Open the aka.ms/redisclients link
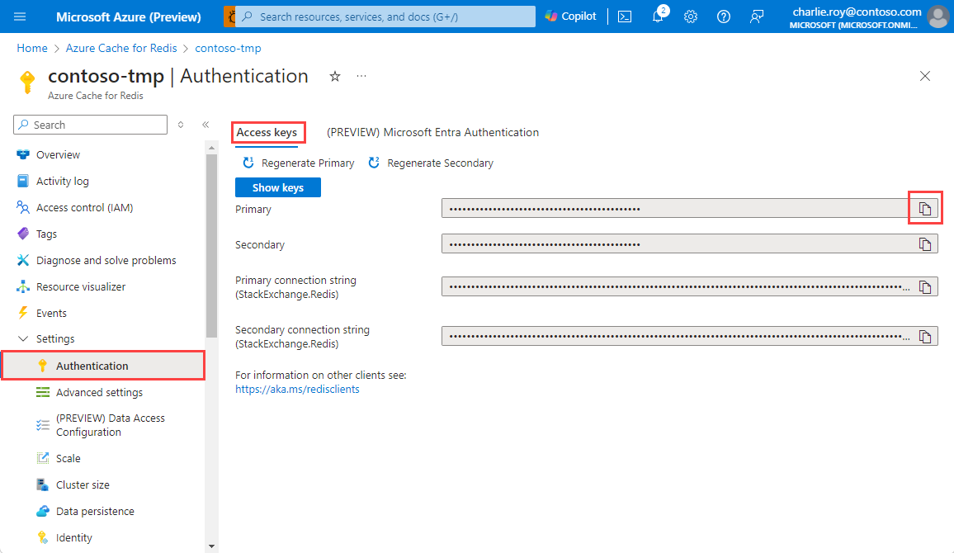 (x=297, y=389)
